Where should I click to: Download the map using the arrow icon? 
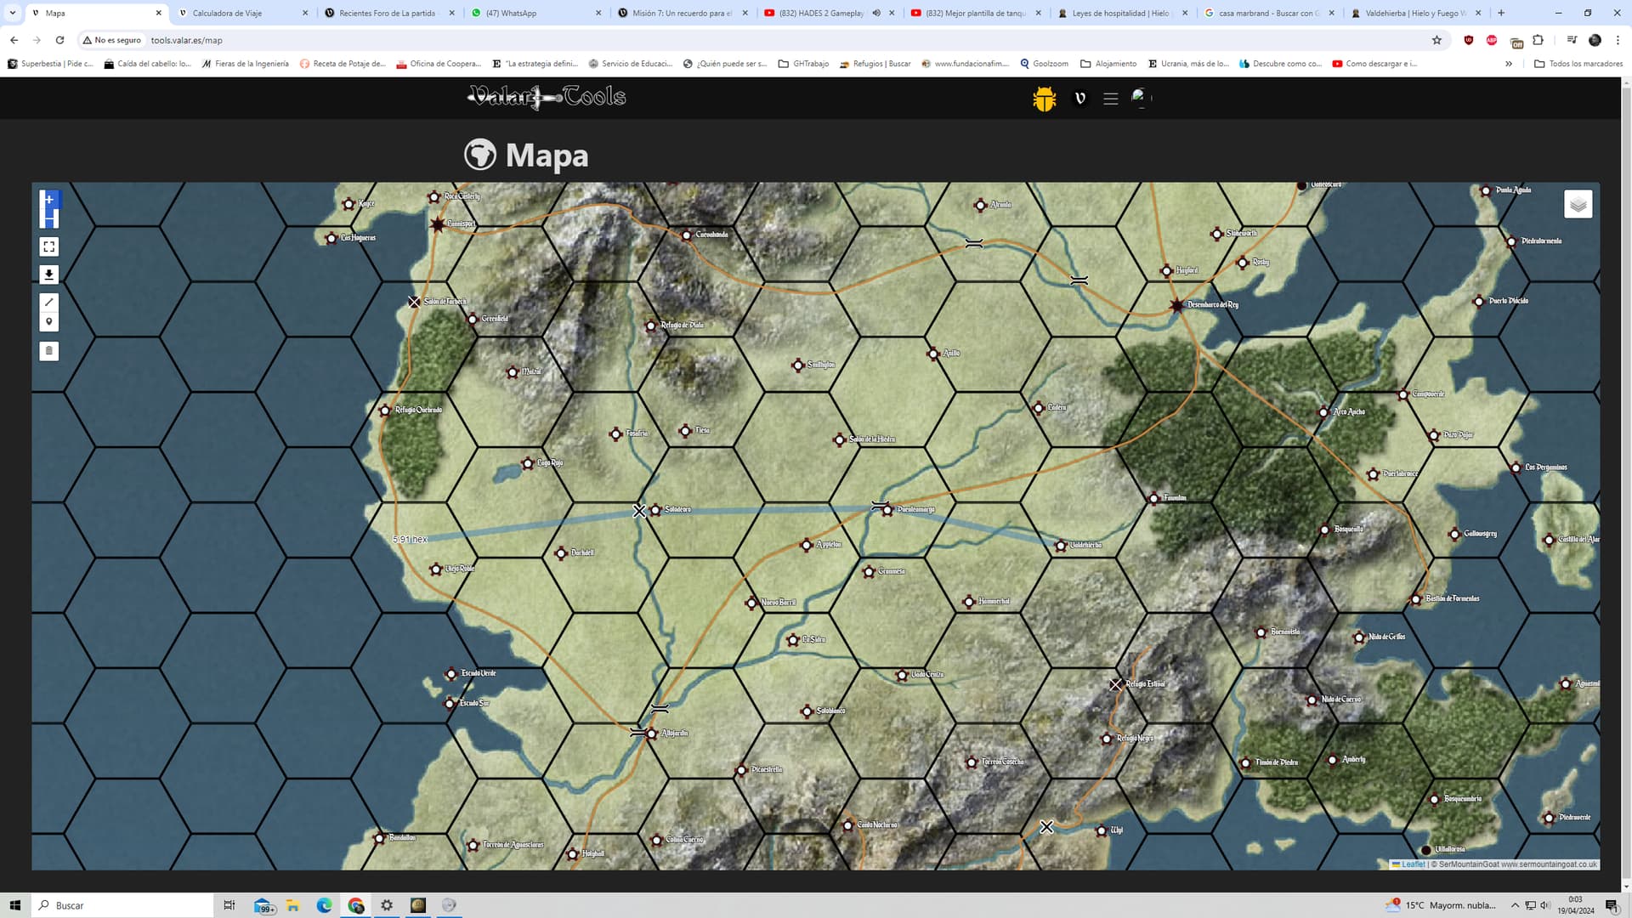(49, 275)
